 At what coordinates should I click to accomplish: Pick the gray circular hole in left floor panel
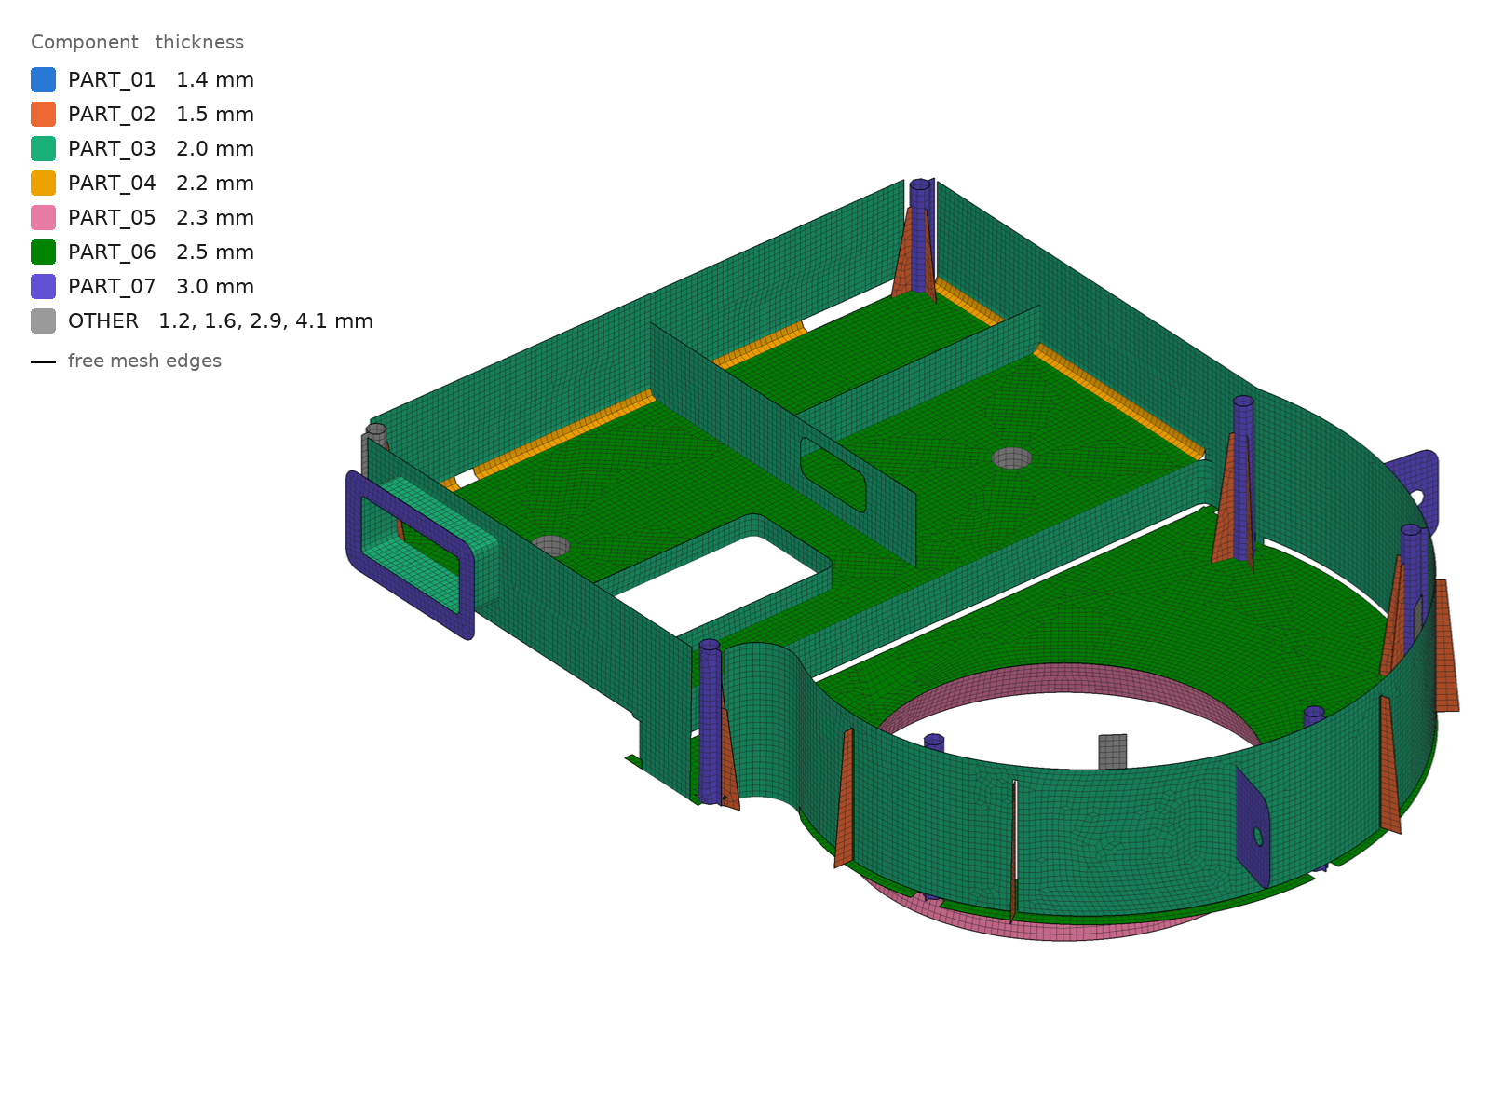click(x=550, y=546)
